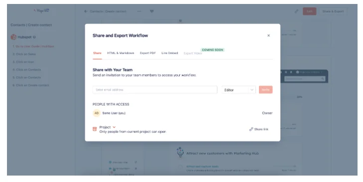Expand the Project access dropdown chevron
This screenshot has height=182, width=363.
click(114, 127)
